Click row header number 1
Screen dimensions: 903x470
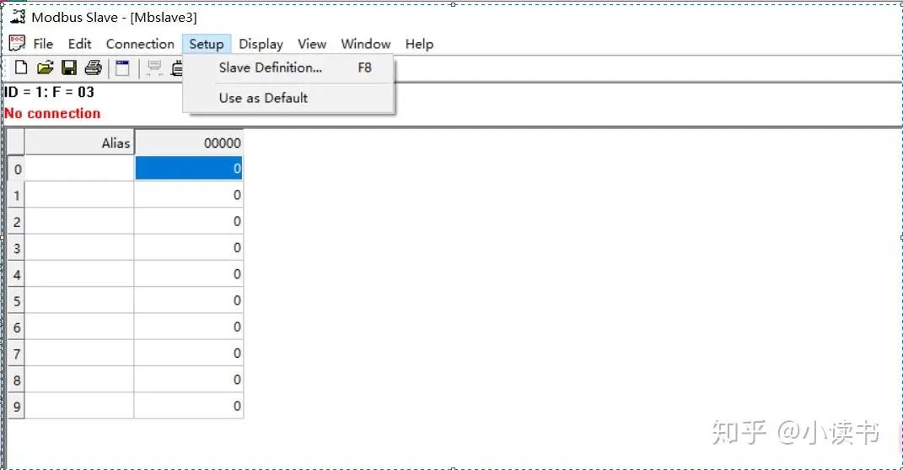tap(16, 195)
